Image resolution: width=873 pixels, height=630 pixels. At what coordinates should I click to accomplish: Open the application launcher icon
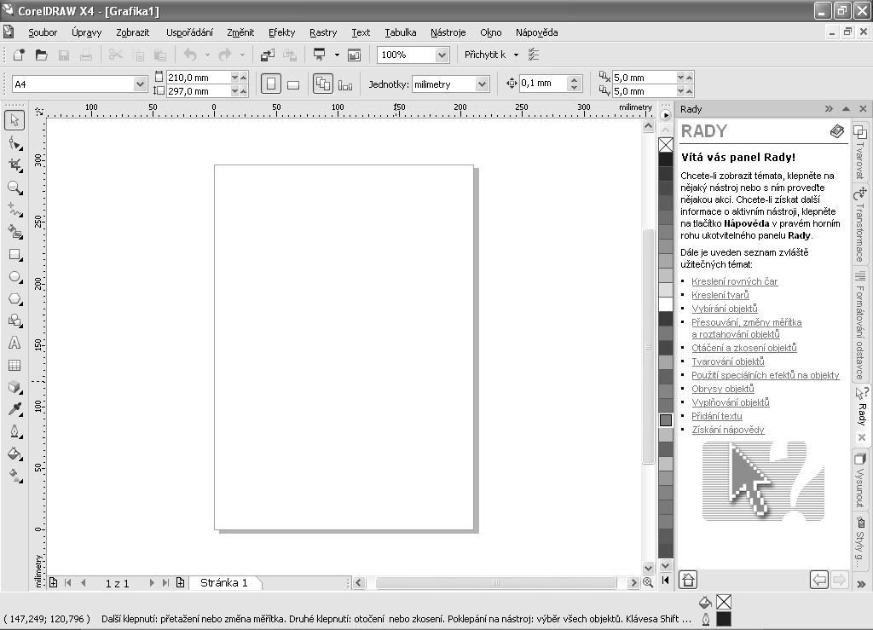(x=320, y=55)
